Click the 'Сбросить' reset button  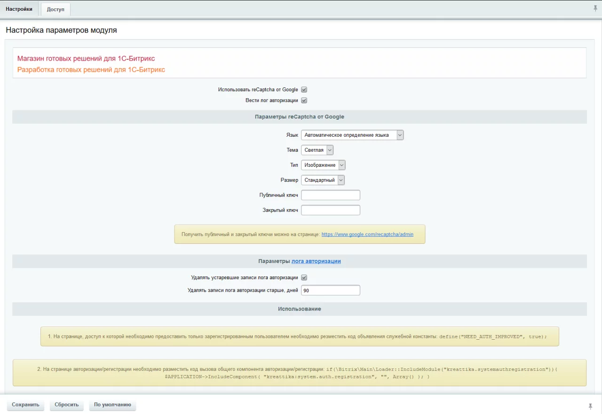[66, 405]
